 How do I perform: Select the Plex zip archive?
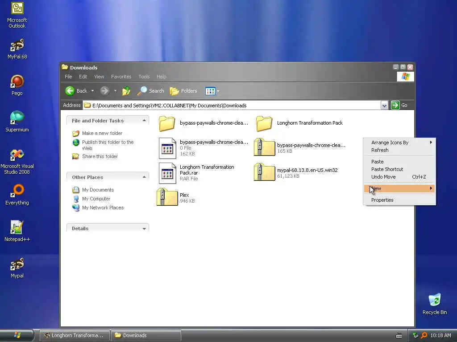tap(176, 197)
